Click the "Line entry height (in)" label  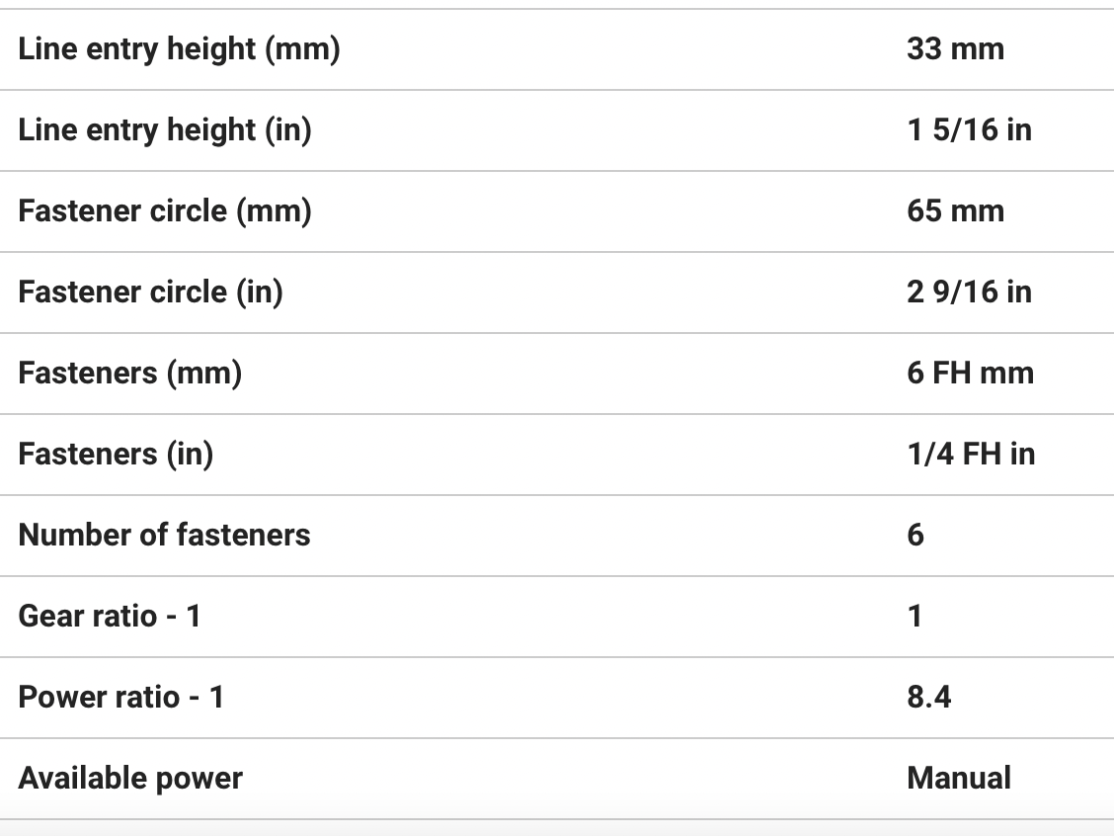pos(165,129)
